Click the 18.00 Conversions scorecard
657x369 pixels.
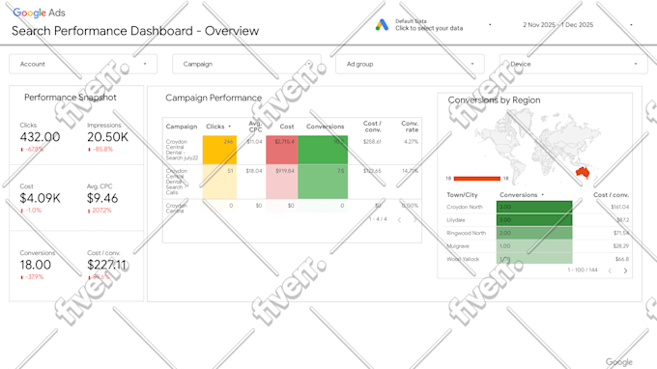point(37,265)
